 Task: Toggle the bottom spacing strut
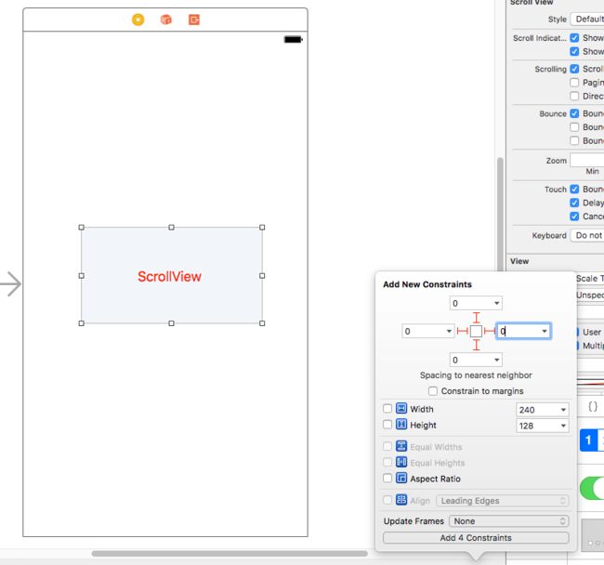pyautogui.click(x=477, y=345)
